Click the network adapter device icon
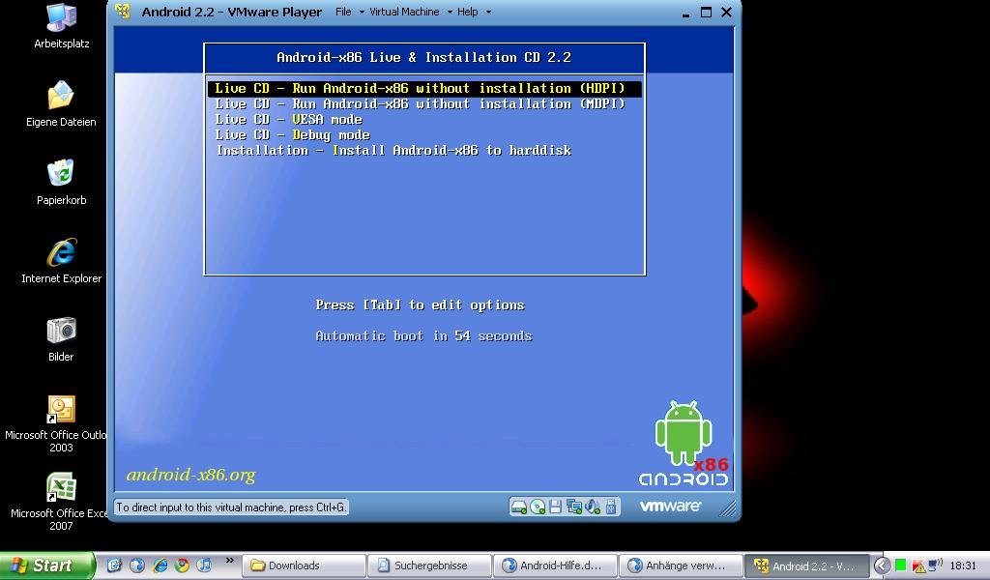Screen dimensions: 990x580 click(x=574, y=507)
